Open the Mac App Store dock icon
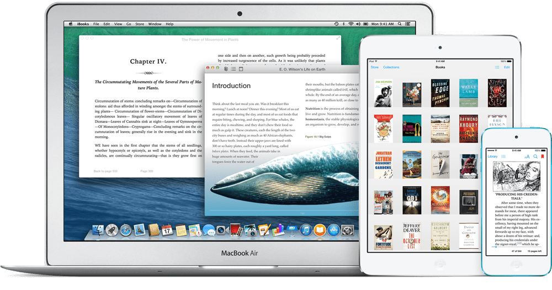Screen dimensions: 552x290 pyautogui.click(x=333, y=230)
